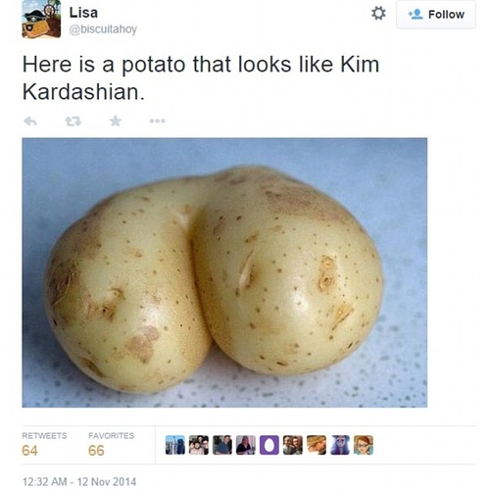The height and width of the screenshot is (490, 490).
Task: Open the last avatar with red glasses
Action: [364, 445]
